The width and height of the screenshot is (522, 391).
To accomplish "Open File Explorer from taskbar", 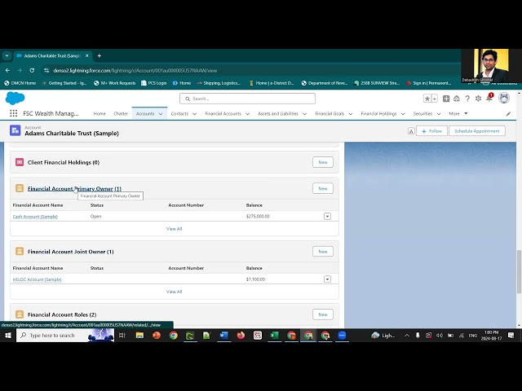I will tap(139, 335).
